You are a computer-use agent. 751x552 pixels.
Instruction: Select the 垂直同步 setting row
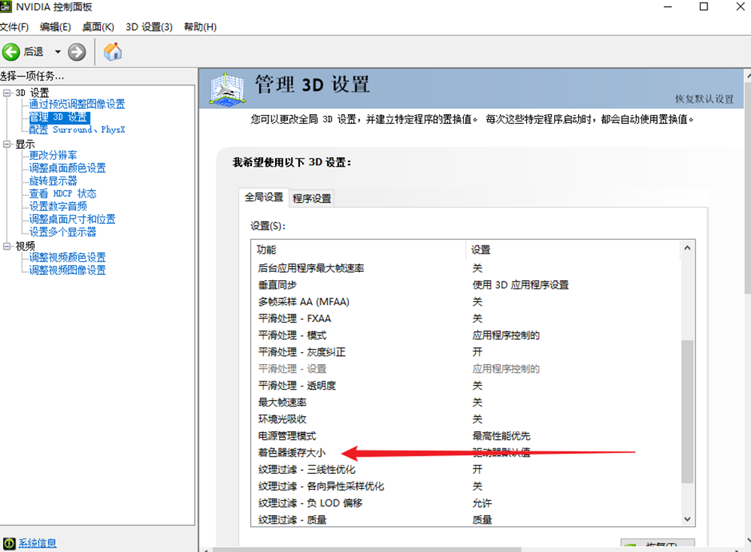[465, 285]
